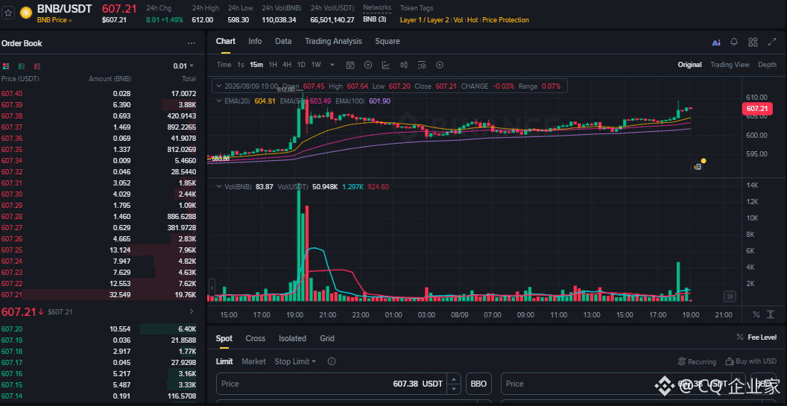Switch chart to Depth view
This screenshot has height=406, width=787.
[767, 65]
